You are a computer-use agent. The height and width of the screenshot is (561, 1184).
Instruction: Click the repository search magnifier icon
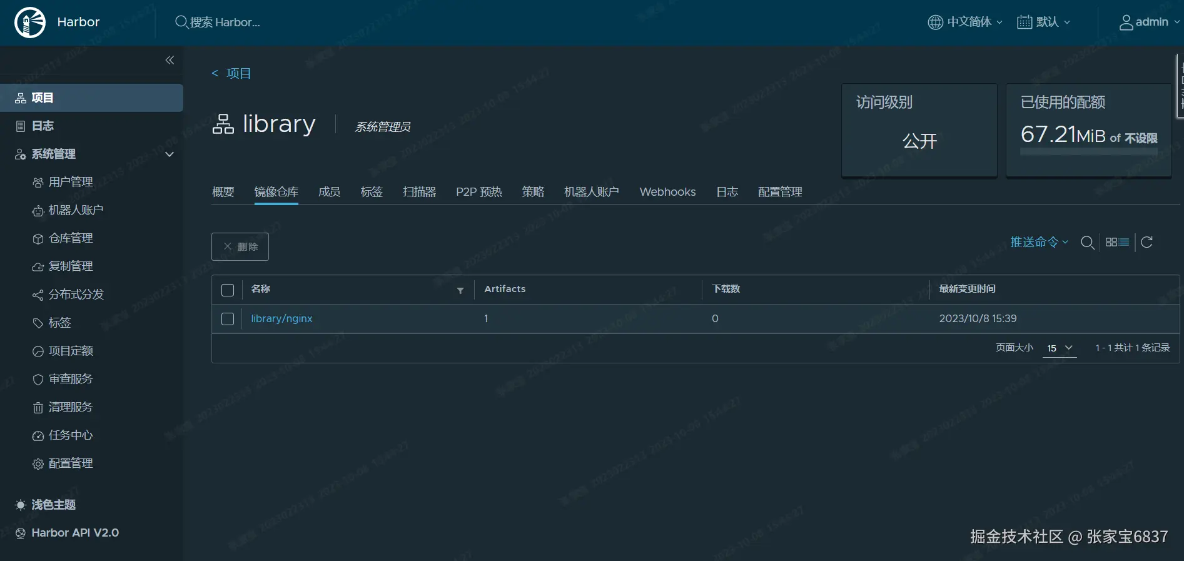point(1088,243)
